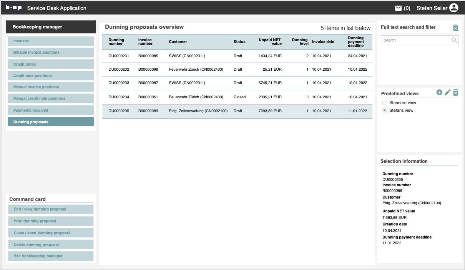465x270 pixels.
Task: Go to Payments received section
Action: (x=51, y=111)
